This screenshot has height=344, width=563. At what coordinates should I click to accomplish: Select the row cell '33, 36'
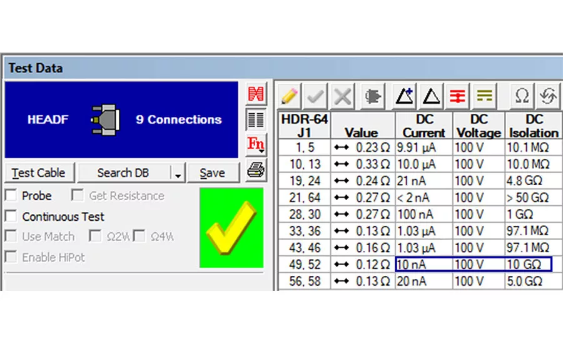click(x=305, y=231)
